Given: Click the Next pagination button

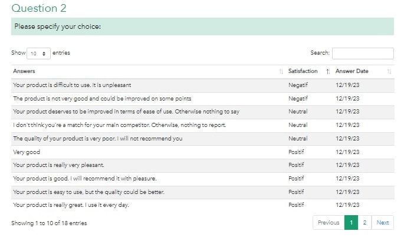Looking at the screenshot, I should pos(383,223).
